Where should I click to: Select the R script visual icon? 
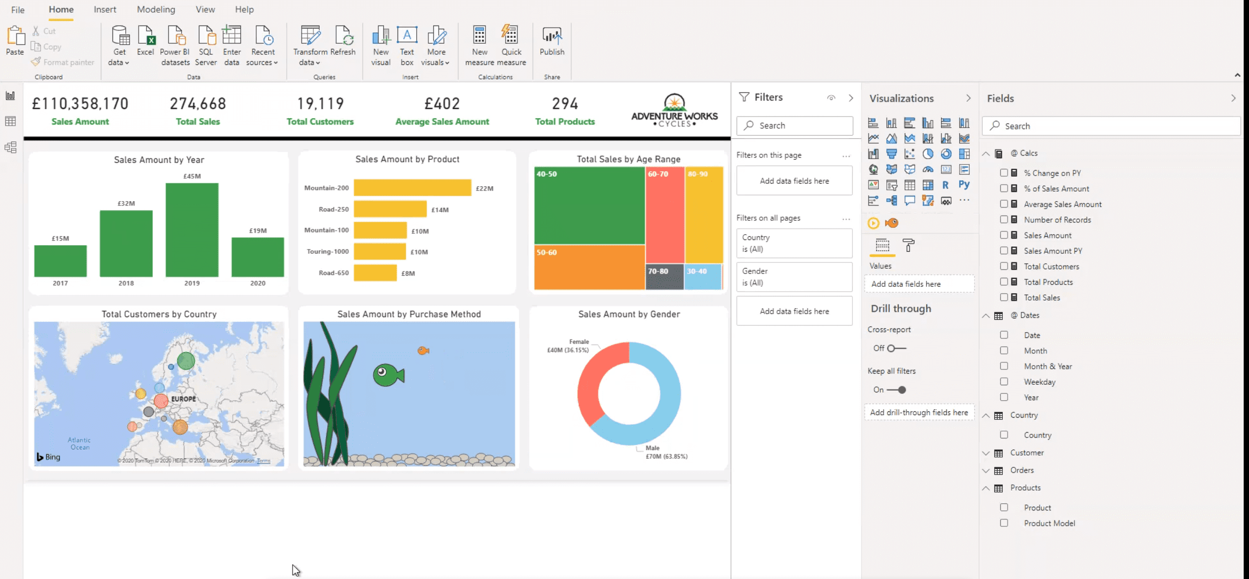click(x=945, y=185)
